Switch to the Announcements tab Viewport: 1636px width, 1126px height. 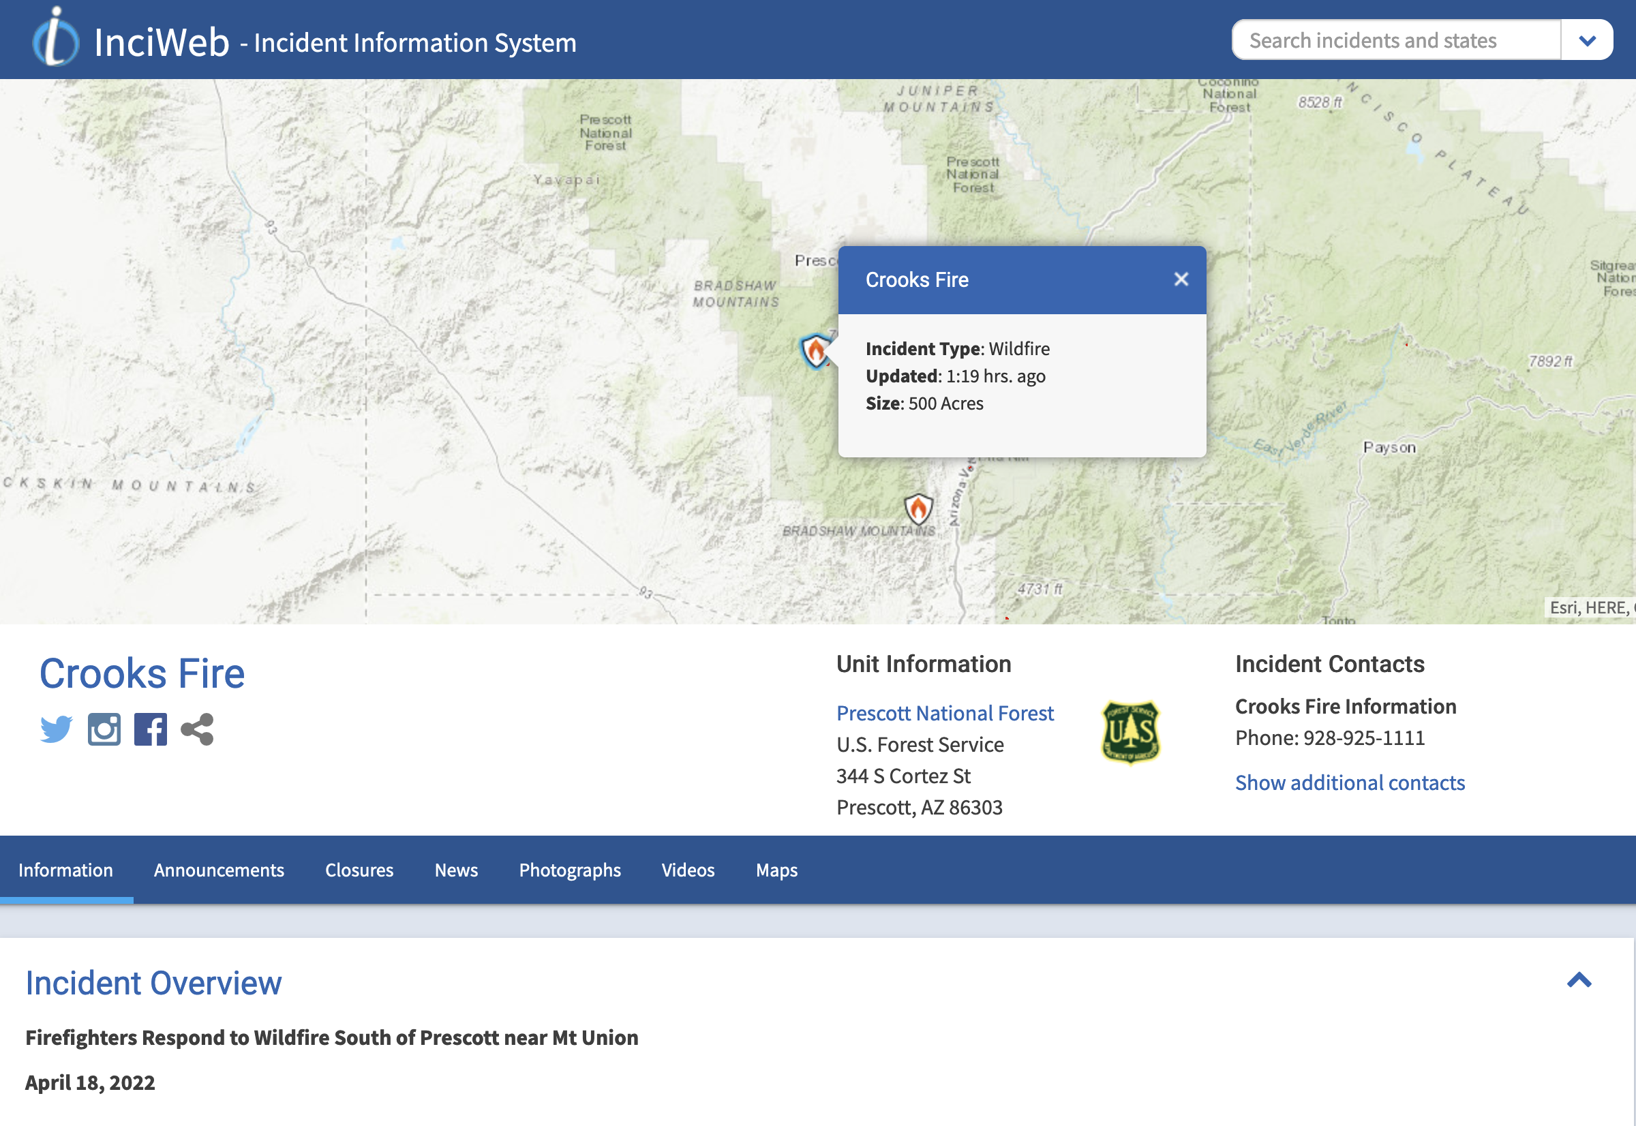219,870
